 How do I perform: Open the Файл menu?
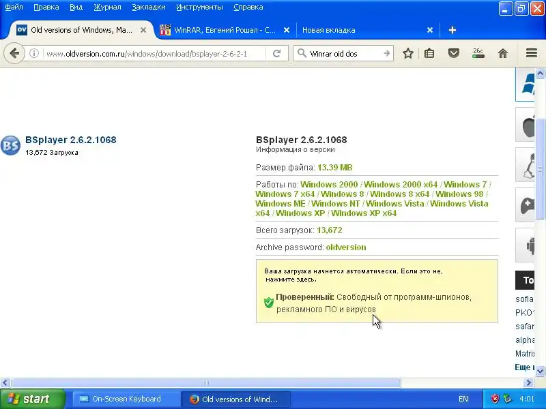point(14,7)
